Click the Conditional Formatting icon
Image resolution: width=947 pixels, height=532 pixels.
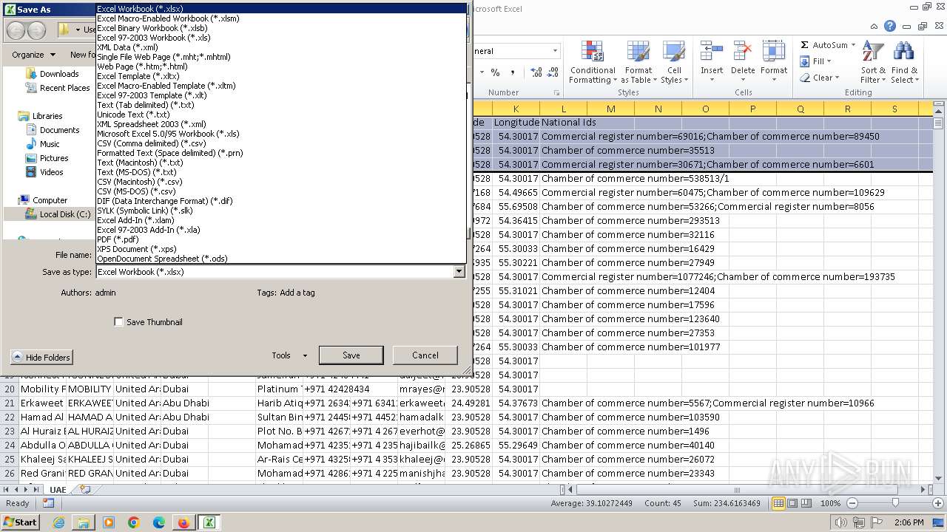(593, 62)
